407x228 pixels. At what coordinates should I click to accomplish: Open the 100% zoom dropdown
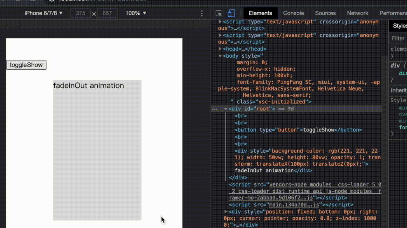coord(136,13)
